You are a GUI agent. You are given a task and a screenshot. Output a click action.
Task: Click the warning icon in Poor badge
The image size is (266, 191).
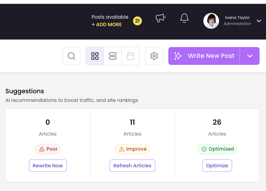pos(42,149)
